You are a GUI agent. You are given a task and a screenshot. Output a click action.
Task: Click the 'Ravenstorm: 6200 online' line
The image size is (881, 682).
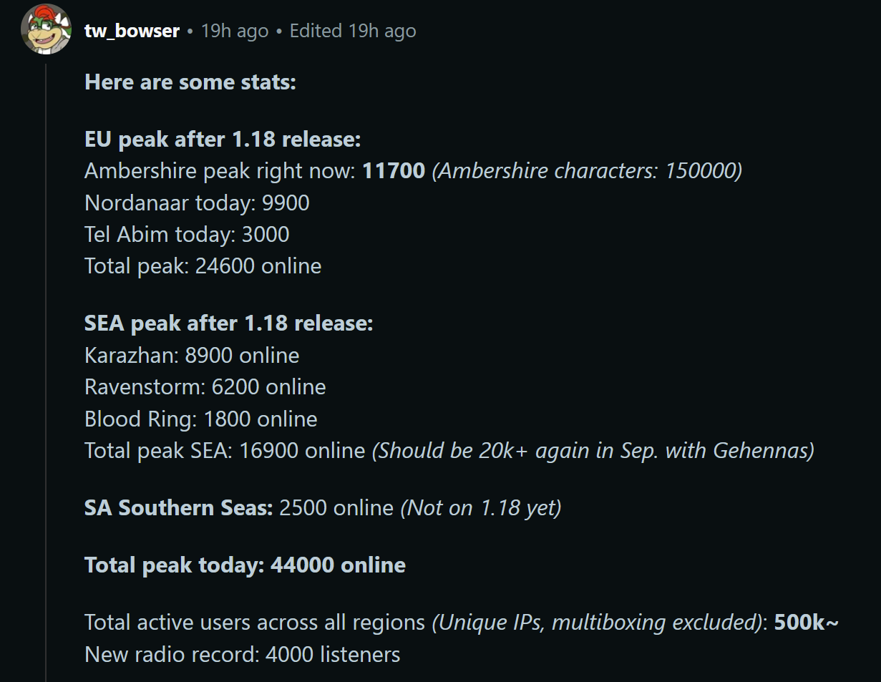pyautogui.click(x=205, y=386)
